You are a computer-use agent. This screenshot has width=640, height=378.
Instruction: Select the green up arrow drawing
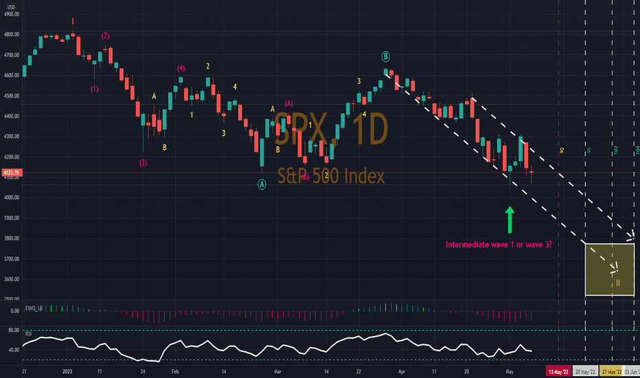click(x=510, y=220)
